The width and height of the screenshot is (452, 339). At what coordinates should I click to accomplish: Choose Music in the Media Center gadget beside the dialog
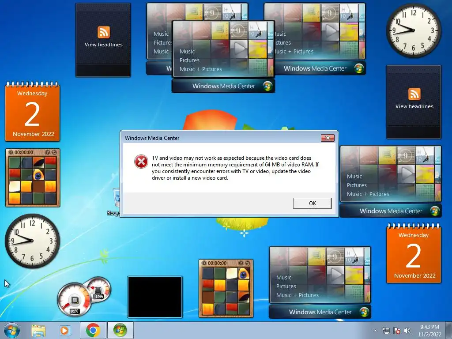[x=354, y=177]
